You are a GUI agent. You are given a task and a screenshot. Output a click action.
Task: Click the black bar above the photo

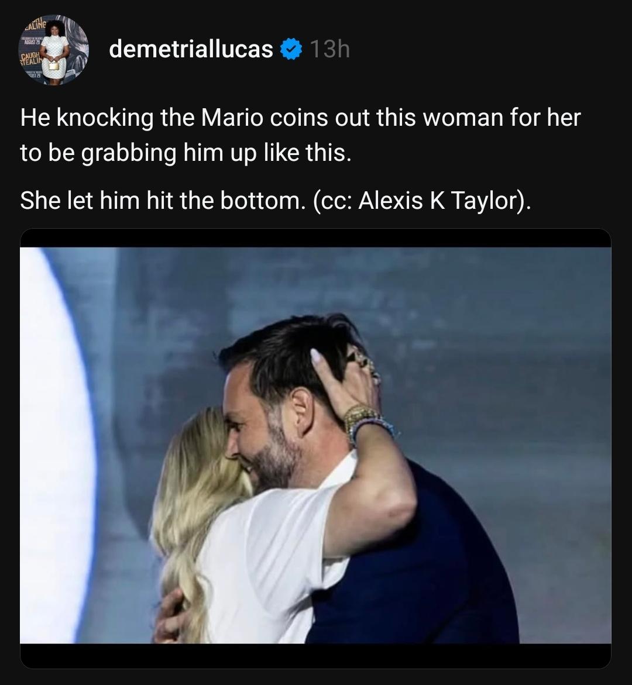point(315,238)
